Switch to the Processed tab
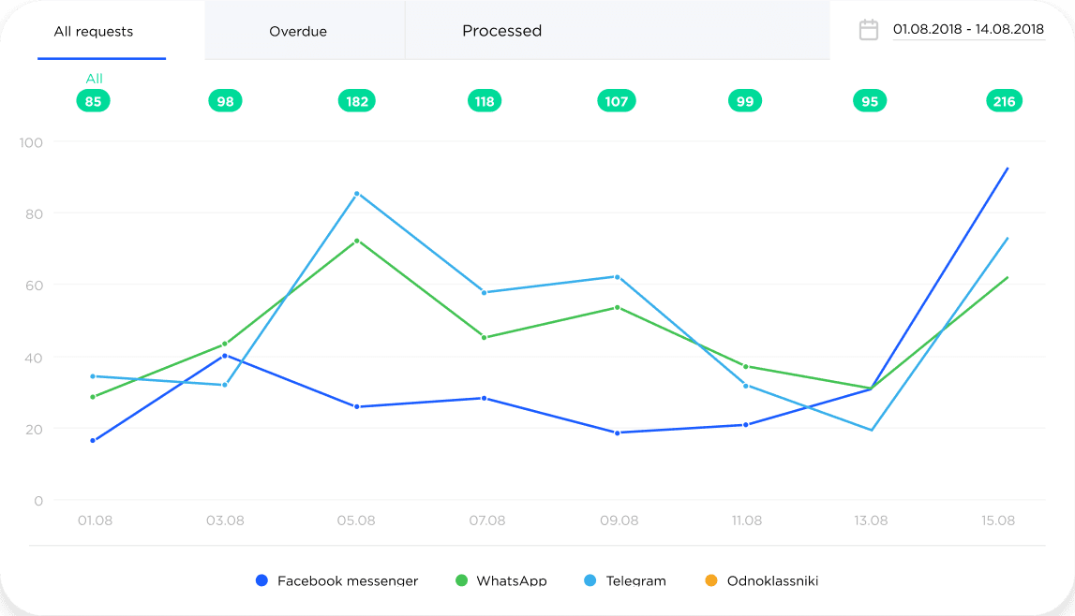This screenshot has height=616, width=1075. point(502,31)
